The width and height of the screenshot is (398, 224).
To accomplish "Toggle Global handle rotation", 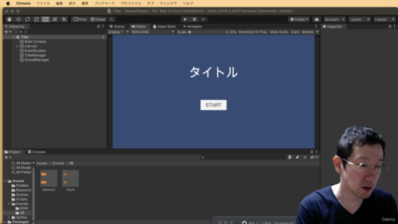I will (x=98, y=19).
